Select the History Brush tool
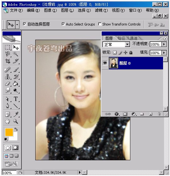Viewport: 170px width, 176px height. point(16,77)
